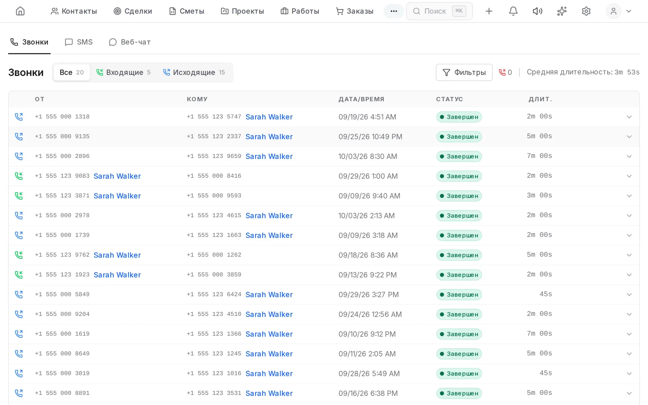
Task: Open Проекты in the top navigation
Action: click(242, 11)
